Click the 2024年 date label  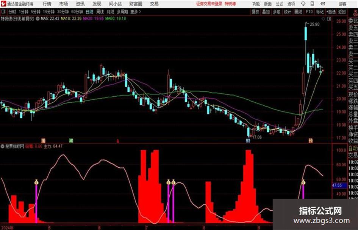[x=7, y=228]
